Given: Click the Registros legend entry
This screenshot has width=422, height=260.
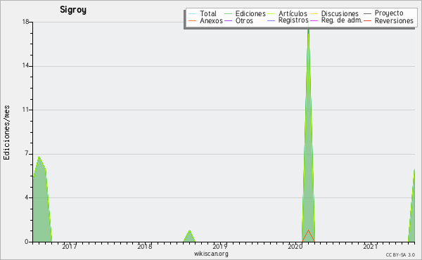Looking at the screenshot, I should (288, 20).
